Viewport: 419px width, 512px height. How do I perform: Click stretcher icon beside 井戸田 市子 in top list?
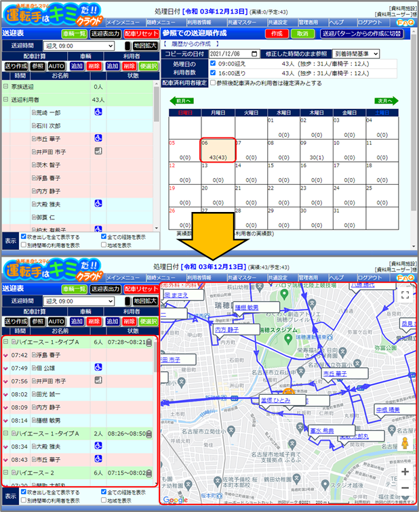(98, 151)
